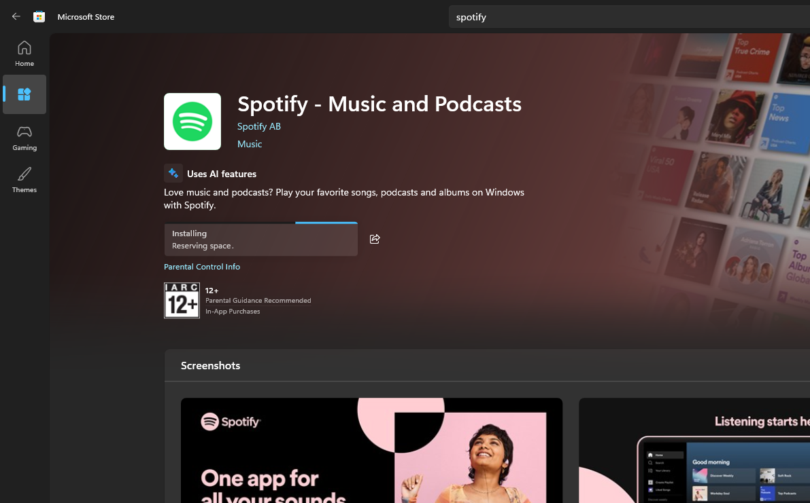Viewport: 810px width, 503px height.
Task: Click the Screenshots section header
Action: pos(210,365)
